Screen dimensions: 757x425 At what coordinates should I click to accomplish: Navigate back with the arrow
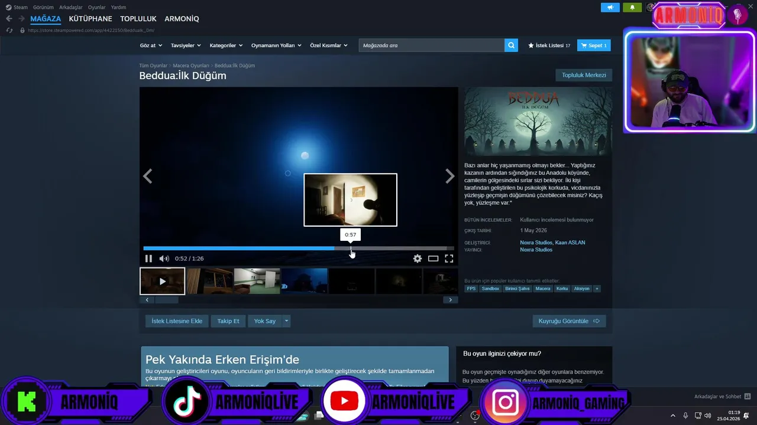click(x=9, y=19)
